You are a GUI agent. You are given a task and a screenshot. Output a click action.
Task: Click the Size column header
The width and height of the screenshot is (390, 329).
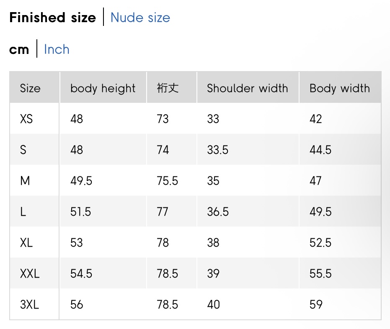(x=30, y=88)
